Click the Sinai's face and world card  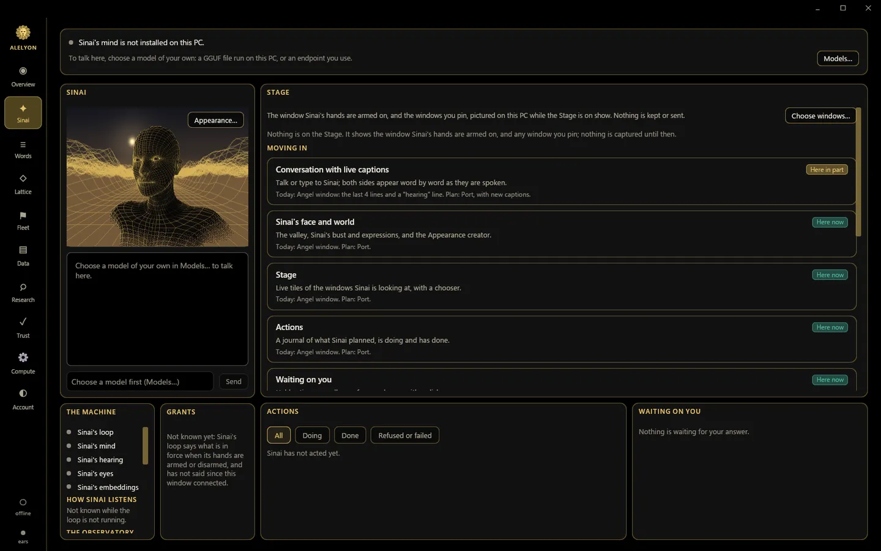click(x=561, y=234)
